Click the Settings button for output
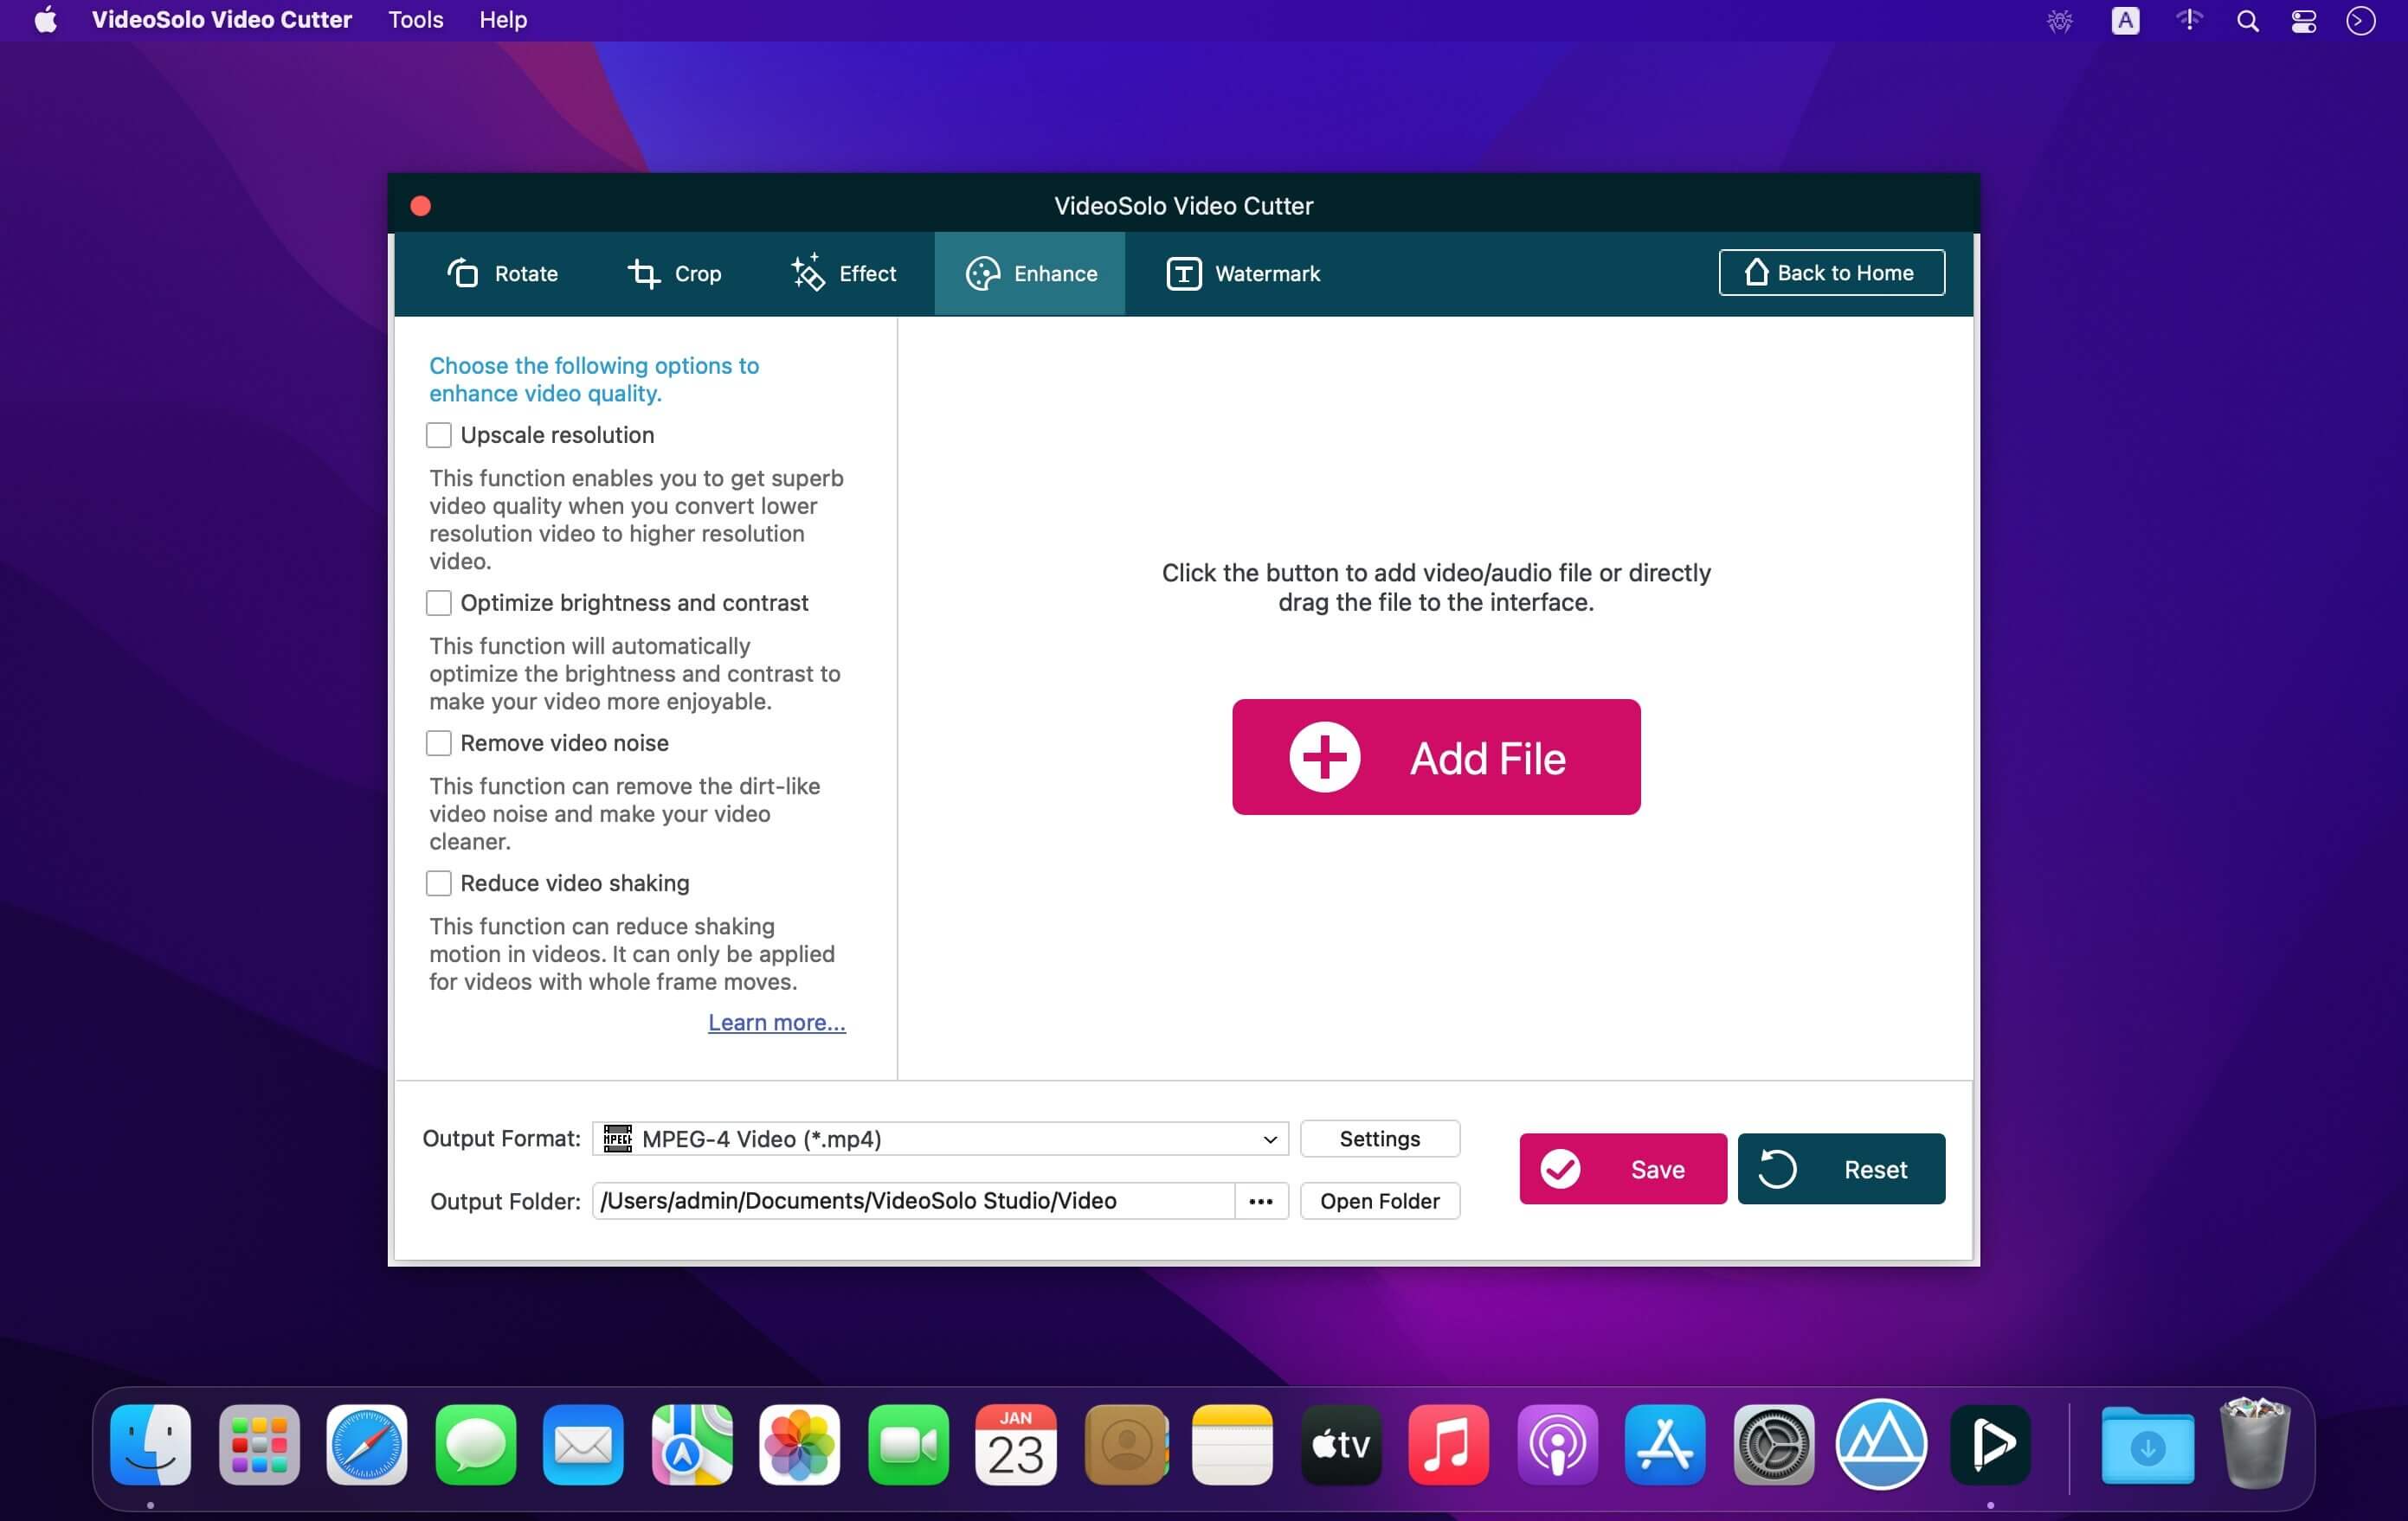The image size is (2408, 1521). point(1379,1137)
